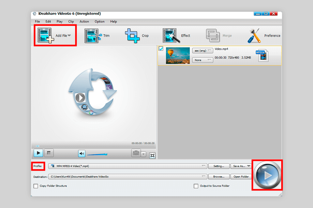Uncheck the Video.mp4 checkbox
Screen dimensions: 313x208
(161, 48)
